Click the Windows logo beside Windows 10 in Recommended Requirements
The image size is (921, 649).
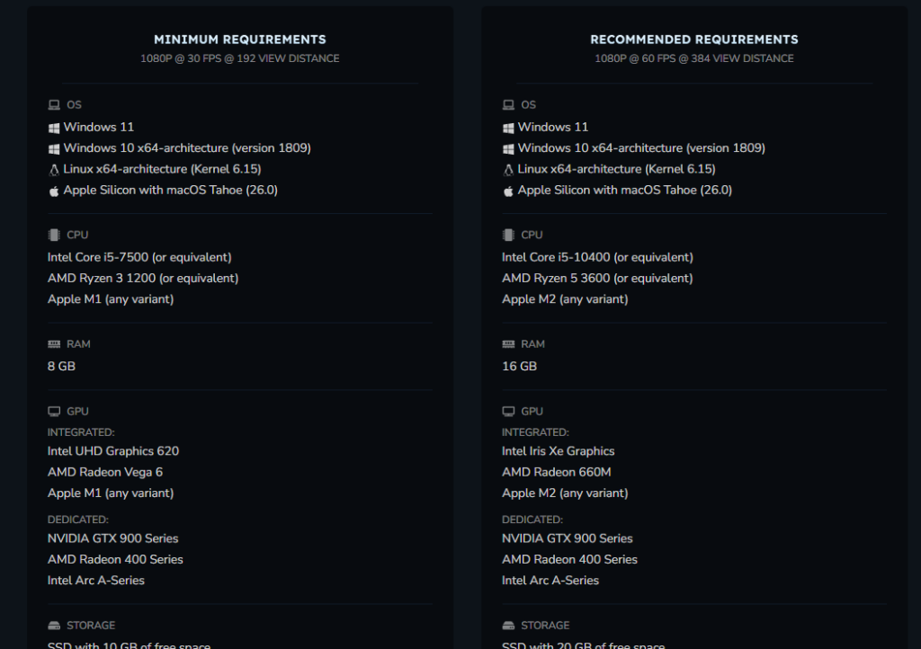(x=508, y=148)
